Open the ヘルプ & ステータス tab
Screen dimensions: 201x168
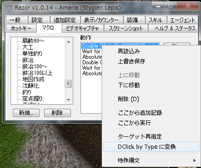click(x=173, y=28)
